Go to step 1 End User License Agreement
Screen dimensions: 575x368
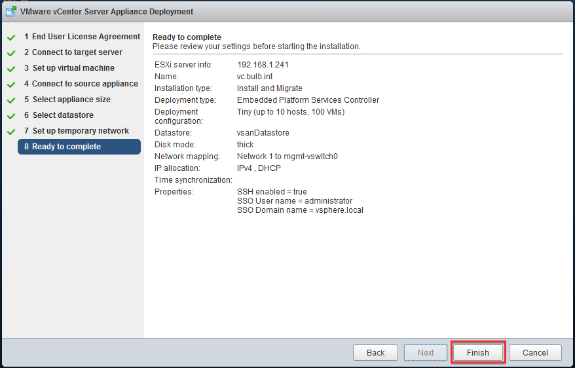click(x=82, y=37)
